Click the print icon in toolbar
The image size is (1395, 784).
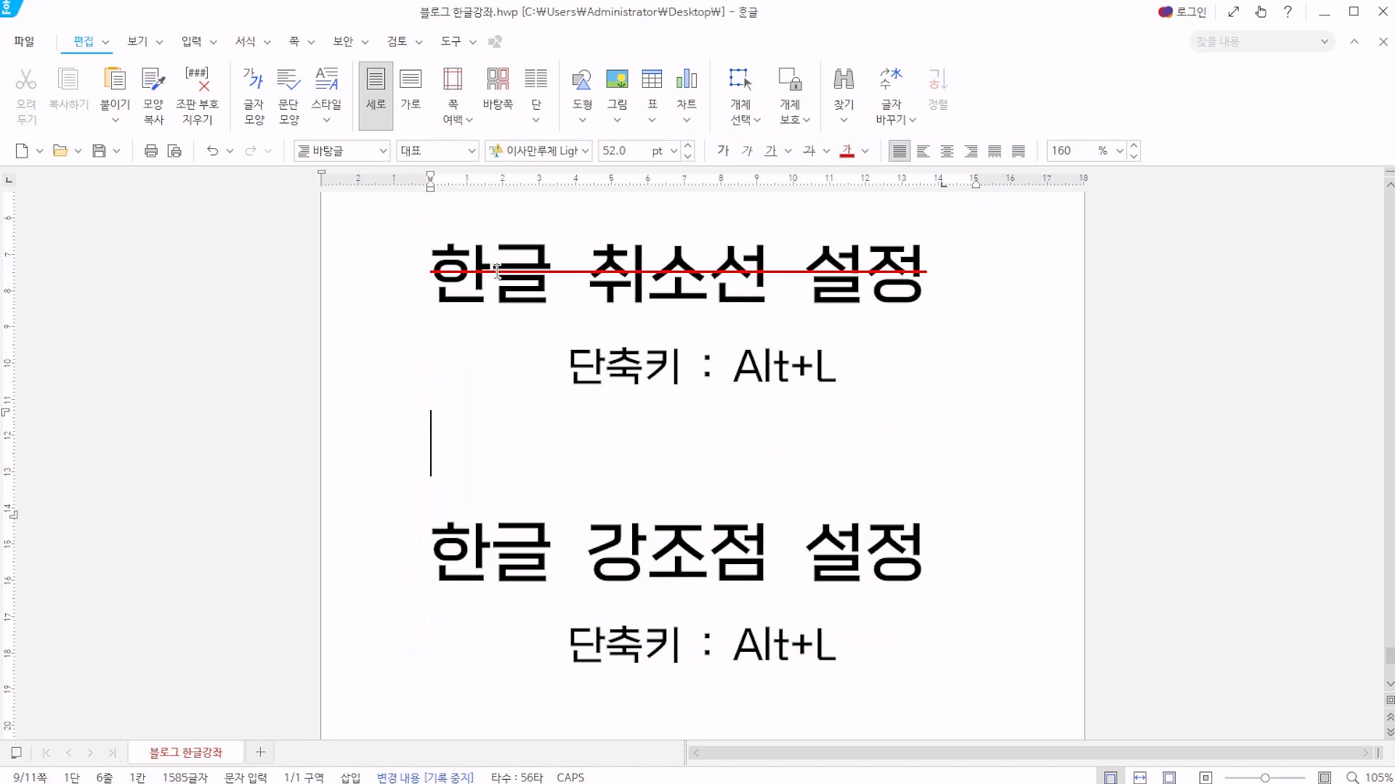coord(151,151)
